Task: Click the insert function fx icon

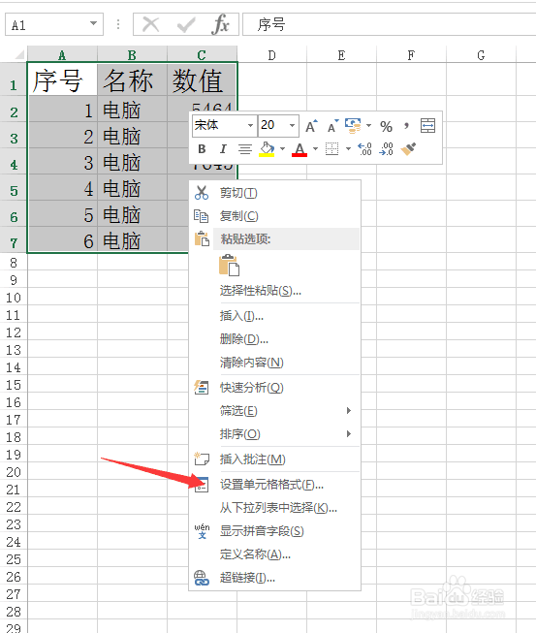Action: click(220, 24)
